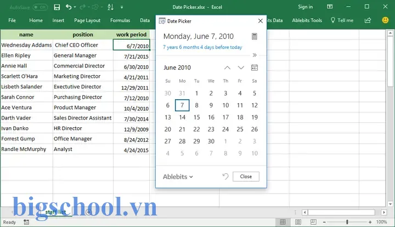Select the 'Darth Vader' cell

pos(26,118)
